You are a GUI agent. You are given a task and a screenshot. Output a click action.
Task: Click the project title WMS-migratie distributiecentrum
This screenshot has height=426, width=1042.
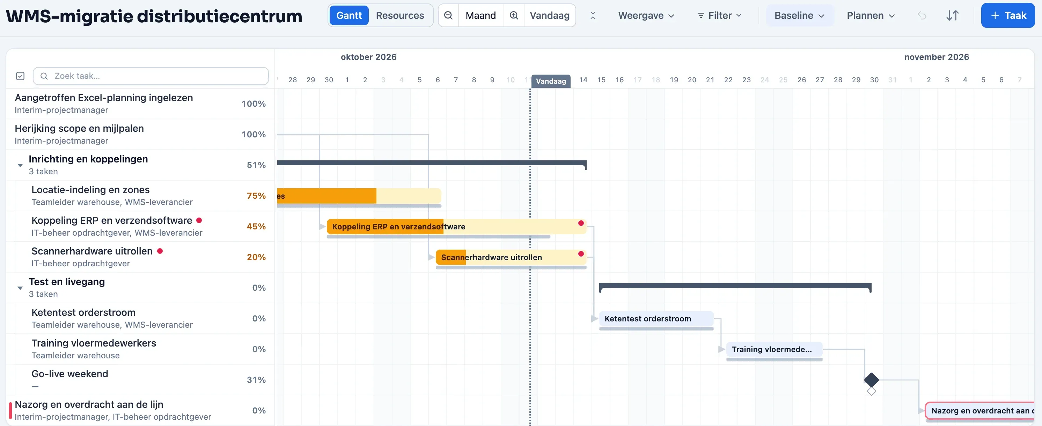coord(154,16)
